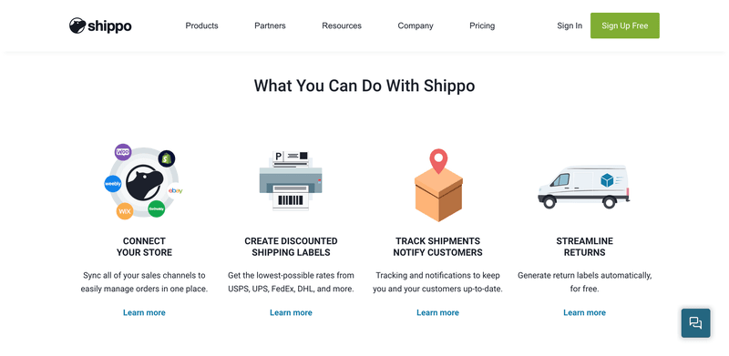Click the WooCommerce purple badge icon

[123, 152]
